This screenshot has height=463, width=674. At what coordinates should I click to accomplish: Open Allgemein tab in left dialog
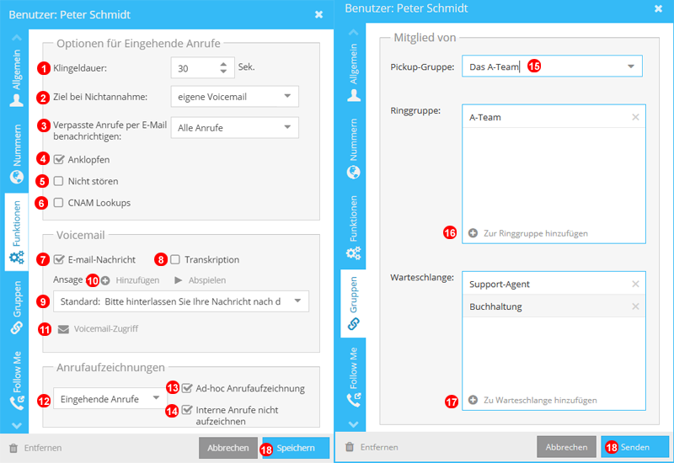(x=16, y=77)
